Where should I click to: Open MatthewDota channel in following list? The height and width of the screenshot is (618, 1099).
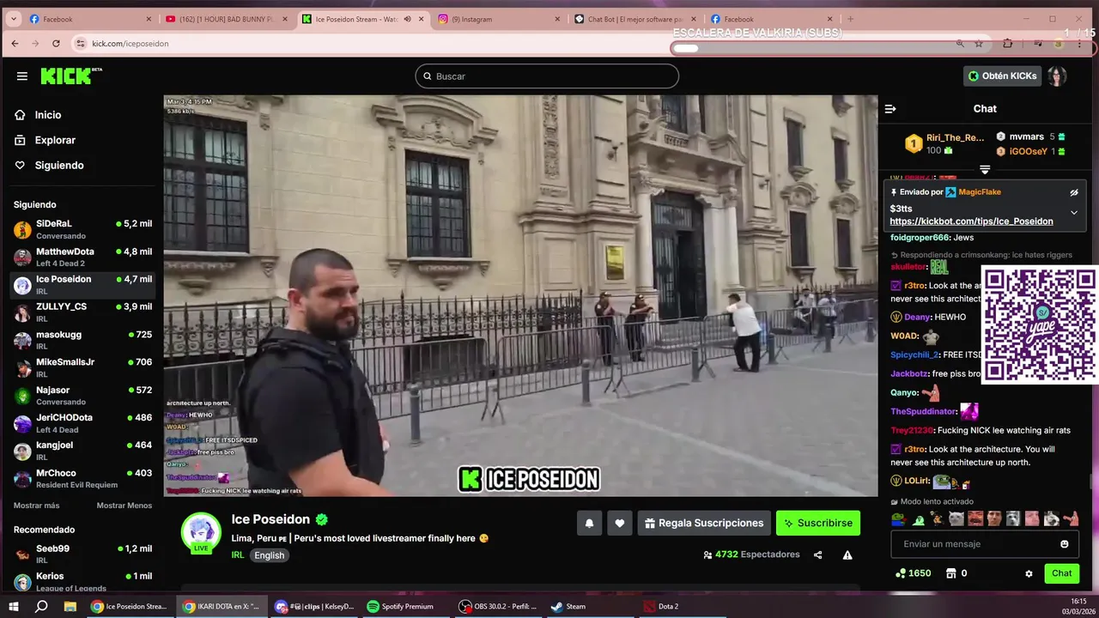coord(82,257)
